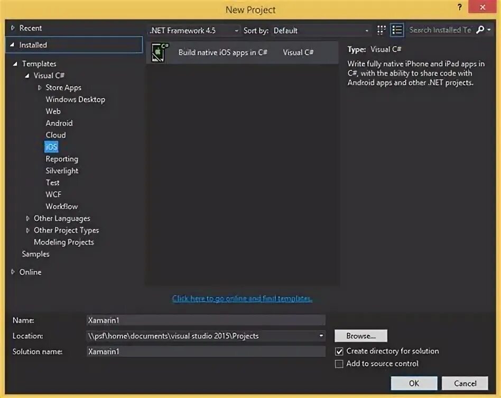Open the online templates link
This screenshot has height=398, width=501.
click(x=243, y=298)
